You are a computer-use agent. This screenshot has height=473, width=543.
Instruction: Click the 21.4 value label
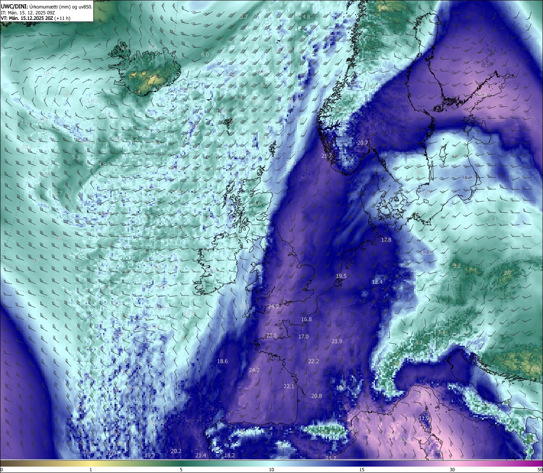201,456
